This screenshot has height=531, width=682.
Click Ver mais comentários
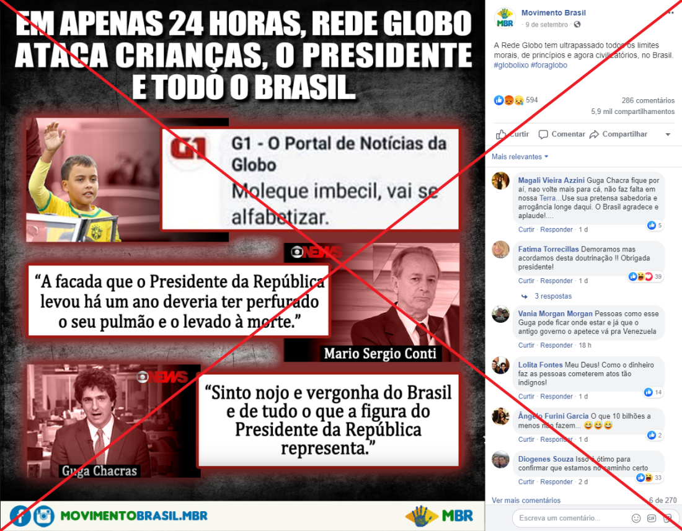pyautogui.click(x=526, y=500)
